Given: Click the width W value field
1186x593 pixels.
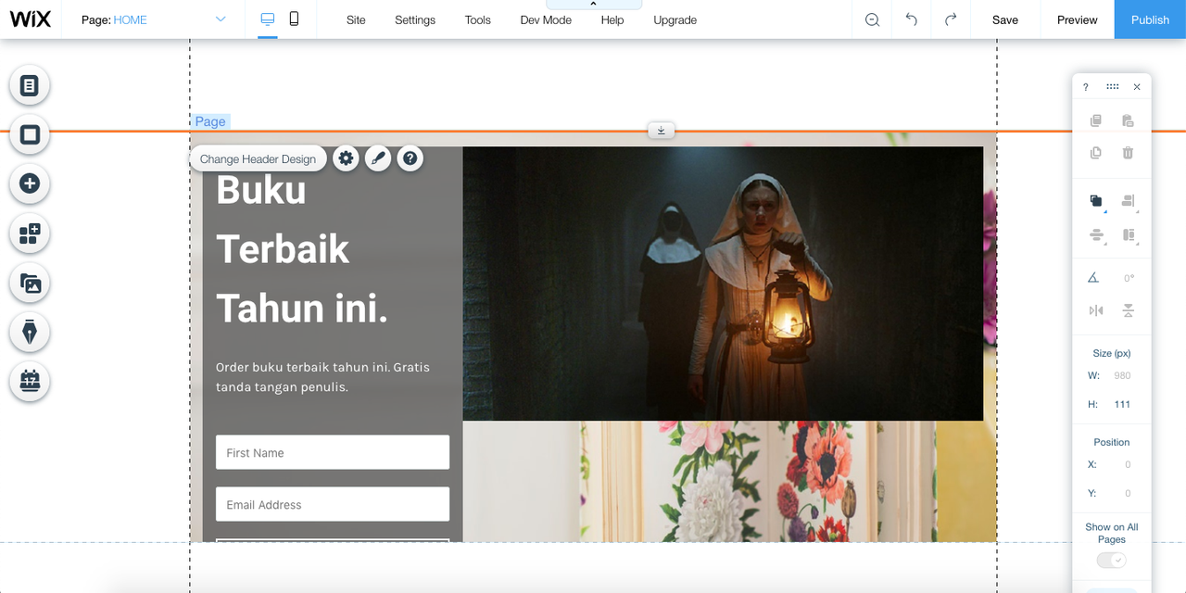Looking at the screenshot, I should tap(1123, 375).
